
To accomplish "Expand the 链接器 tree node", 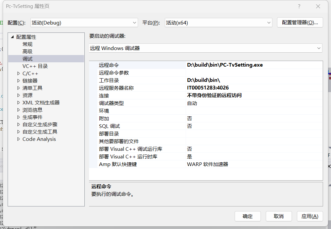I will pos(19,81).
